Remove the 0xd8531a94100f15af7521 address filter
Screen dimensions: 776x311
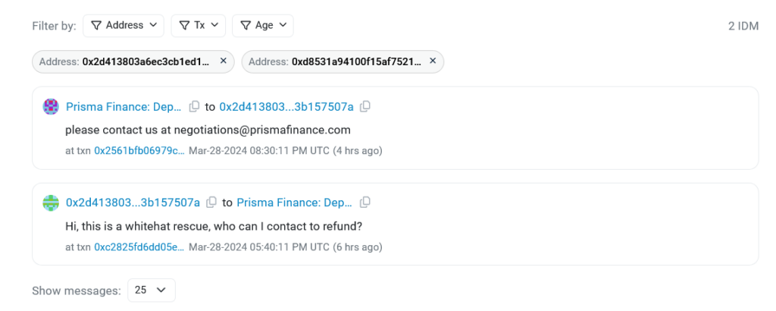tap(433, 61)
